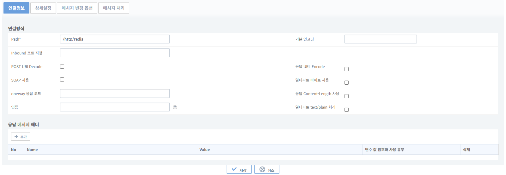The image size is (506, 175).
Task: Enable 멀티파트 바이트 사용 checkbox
Action: point(346,83)
